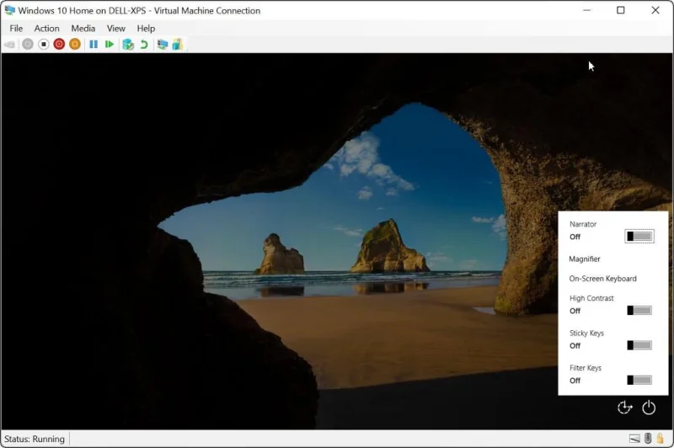Click the Status: Running text

pyautogui.click(x=35, y=439)
